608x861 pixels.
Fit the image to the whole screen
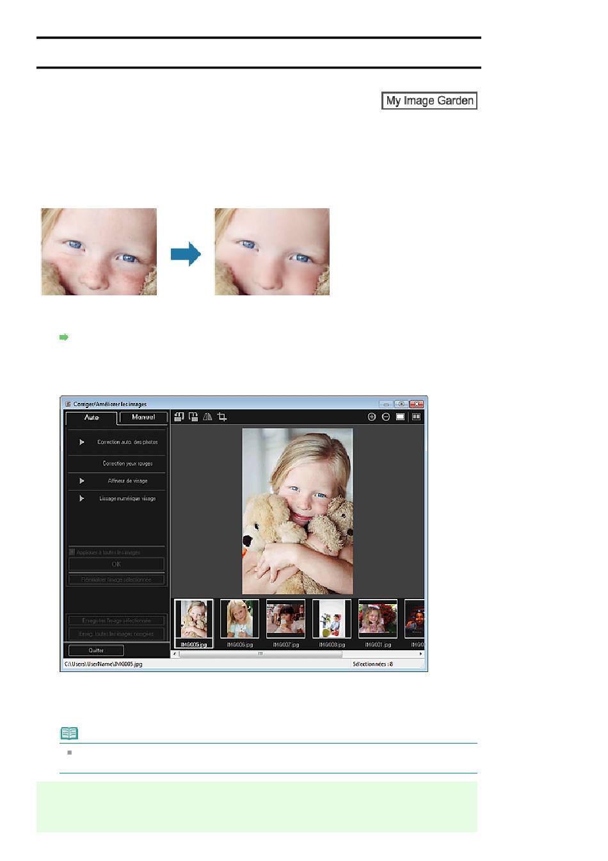(x=400, y=417)
